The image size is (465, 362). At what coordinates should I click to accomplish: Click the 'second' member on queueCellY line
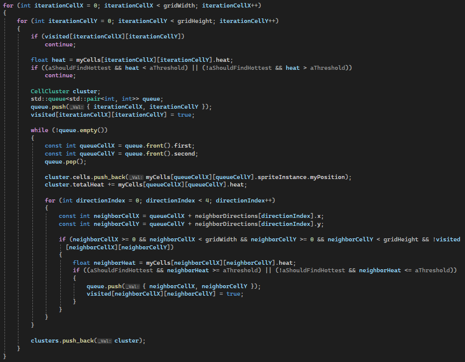click(x=184, y=154)
